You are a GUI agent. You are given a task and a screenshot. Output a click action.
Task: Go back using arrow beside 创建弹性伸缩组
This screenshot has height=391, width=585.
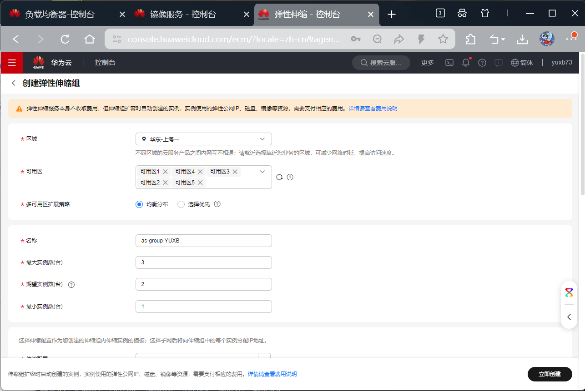tap(14, 83)
